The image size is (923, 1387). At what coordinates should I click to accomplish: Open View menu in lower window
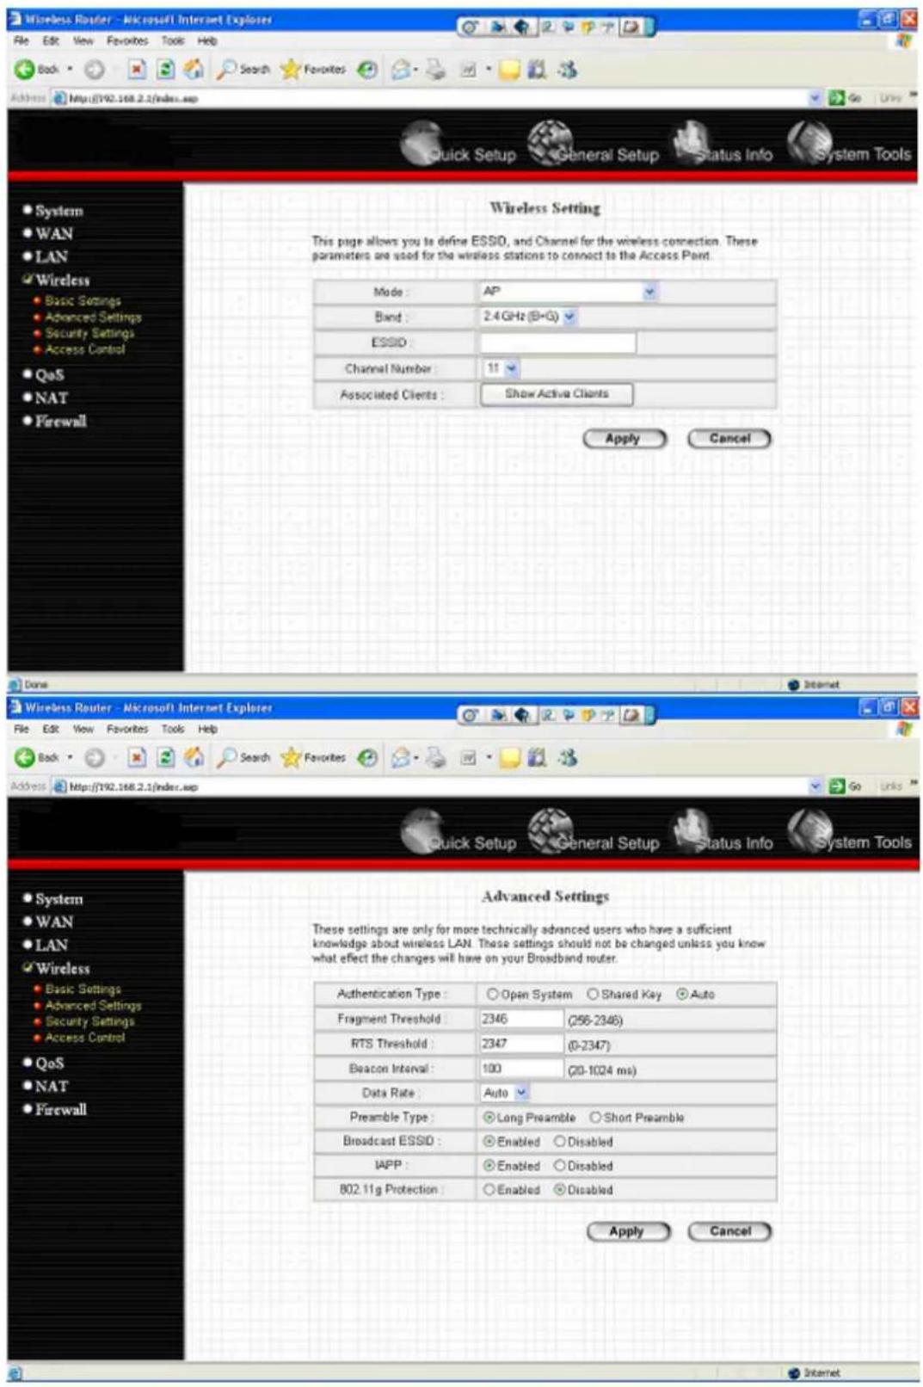(83, 729)
